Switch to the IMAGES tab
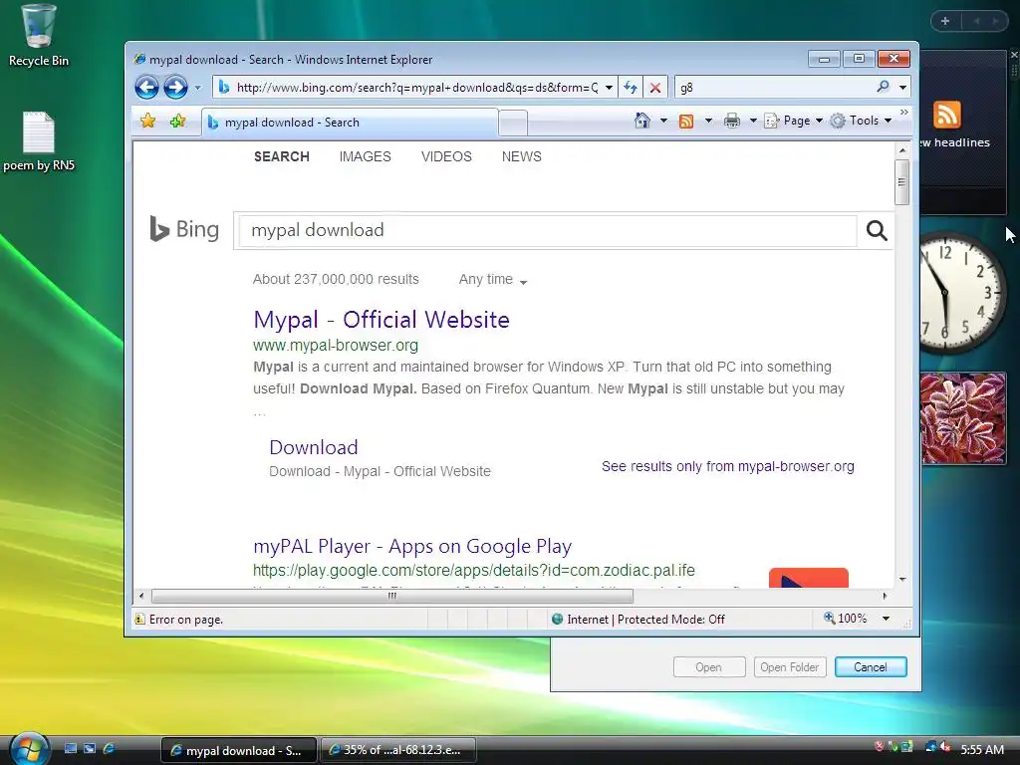1020x765 pixels. pyautogui.click(x=365, y=156)
